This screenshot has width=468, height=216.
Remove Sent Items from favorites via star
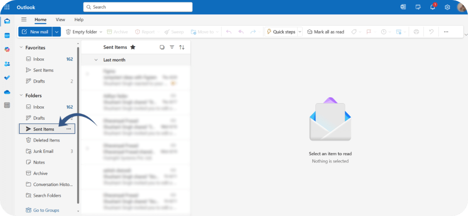[x=133, y=47]
